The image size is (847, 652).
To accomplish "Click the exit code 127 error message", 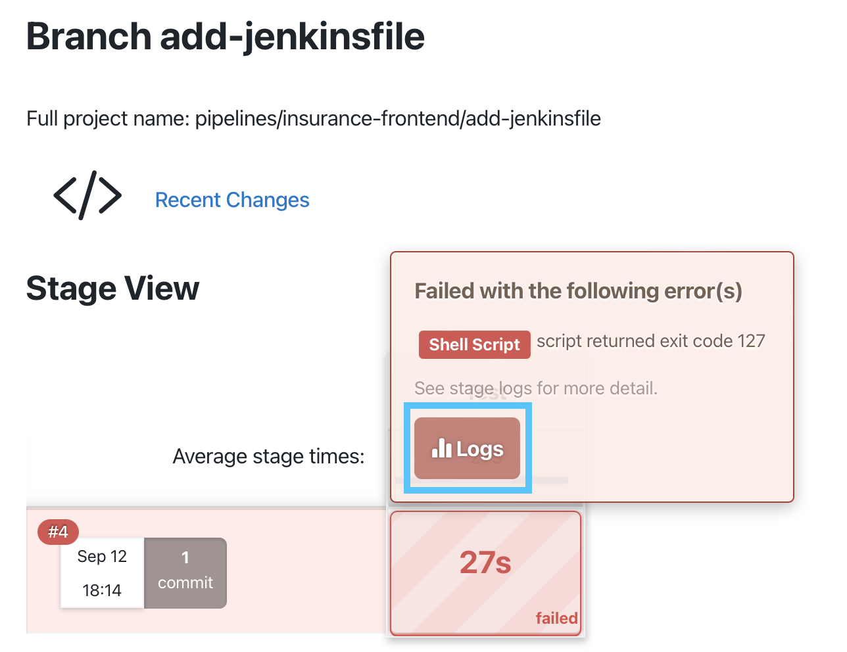I will (x=651, y=341).
